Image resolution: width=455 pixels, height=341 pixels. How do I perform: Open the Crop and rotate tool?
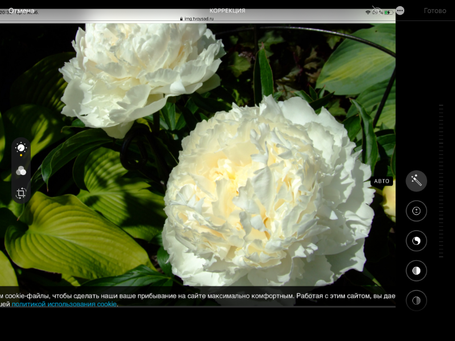[21, 193]
